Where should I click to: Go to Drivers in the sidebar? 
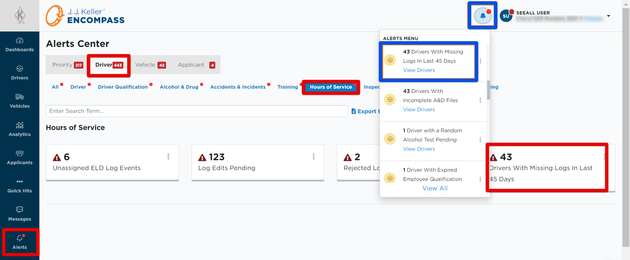click(20, 73)
